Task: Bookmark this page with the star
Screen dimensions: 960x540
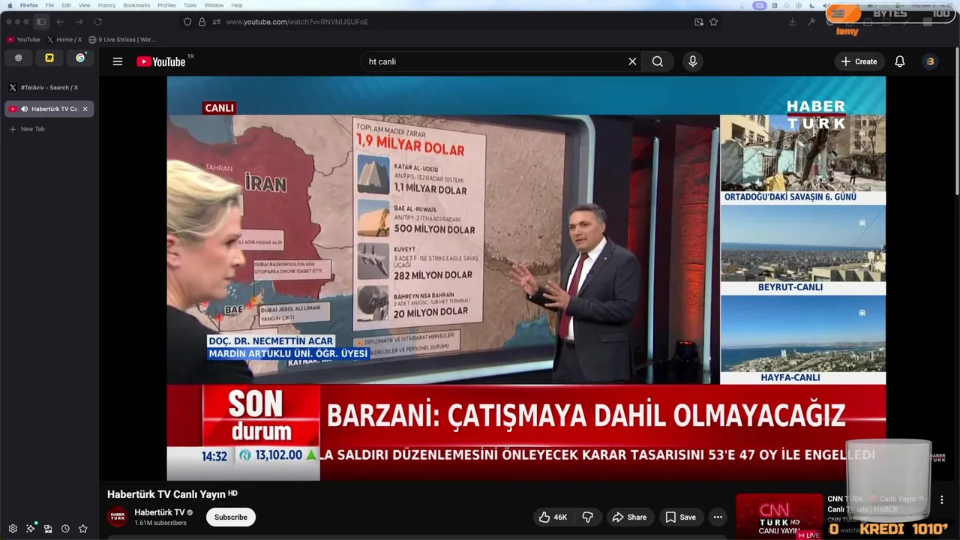Action: [x=713, y=22]
